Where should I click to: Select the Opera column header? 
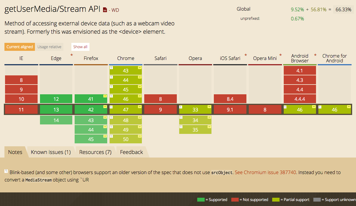point(195,58)
